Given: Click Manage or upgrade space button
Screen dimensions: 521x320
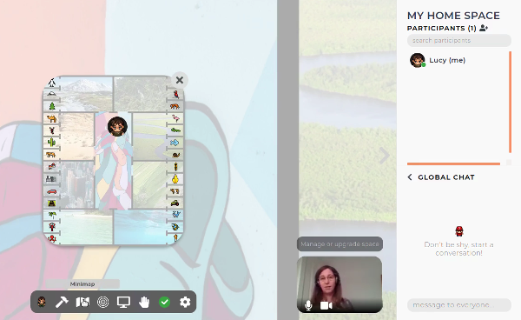Looking at the screenshot, I should pos(340,243).
